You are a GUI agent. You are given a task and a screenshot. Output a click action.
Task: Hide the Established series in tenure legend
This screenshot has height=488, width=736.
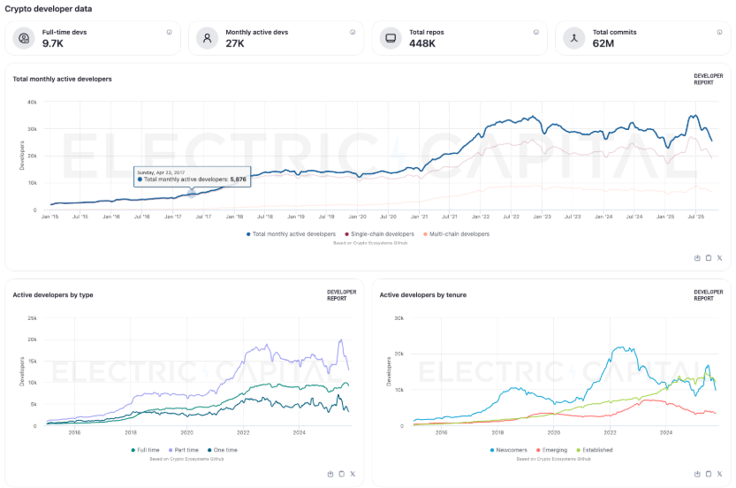point(594,450)
